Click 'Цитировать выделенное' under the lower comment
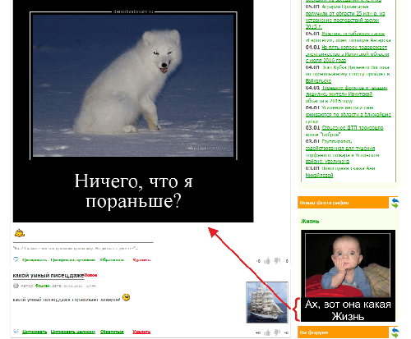This screenshot has height=339, width=411. pos(73,332)
